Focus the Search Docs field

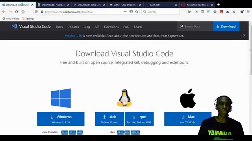tap(195, 26)
